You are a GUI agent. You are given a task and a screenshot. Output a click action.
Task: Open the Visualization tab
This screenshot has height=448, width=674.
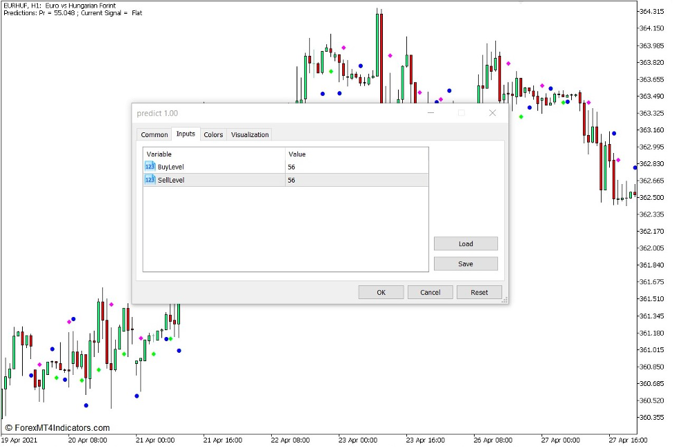[x=250, y=134]
